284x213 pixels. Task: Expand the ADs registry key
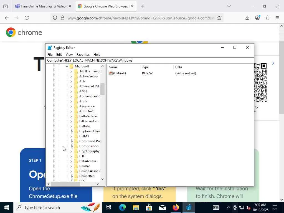pyautogui.click(x=71, y=81)
